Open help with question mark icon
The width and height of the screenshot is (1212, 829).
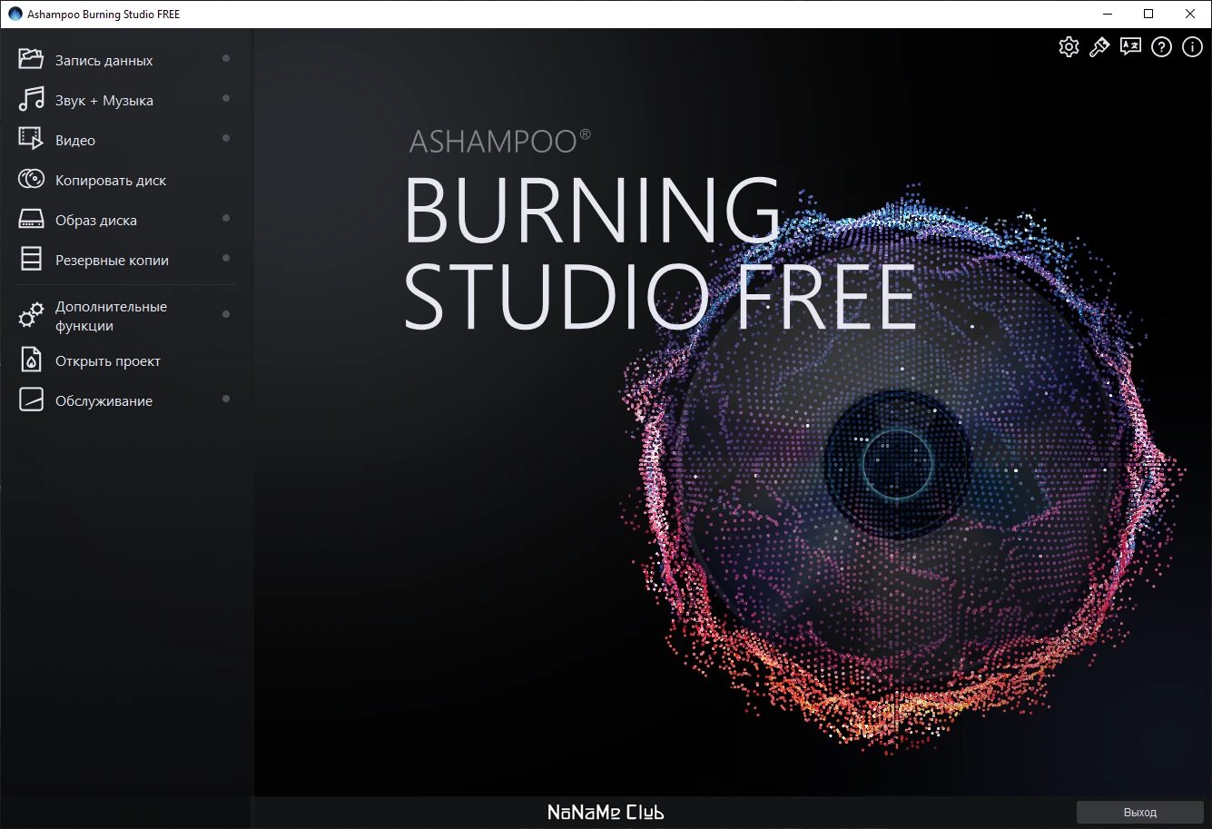click(x=1161, y=47)
